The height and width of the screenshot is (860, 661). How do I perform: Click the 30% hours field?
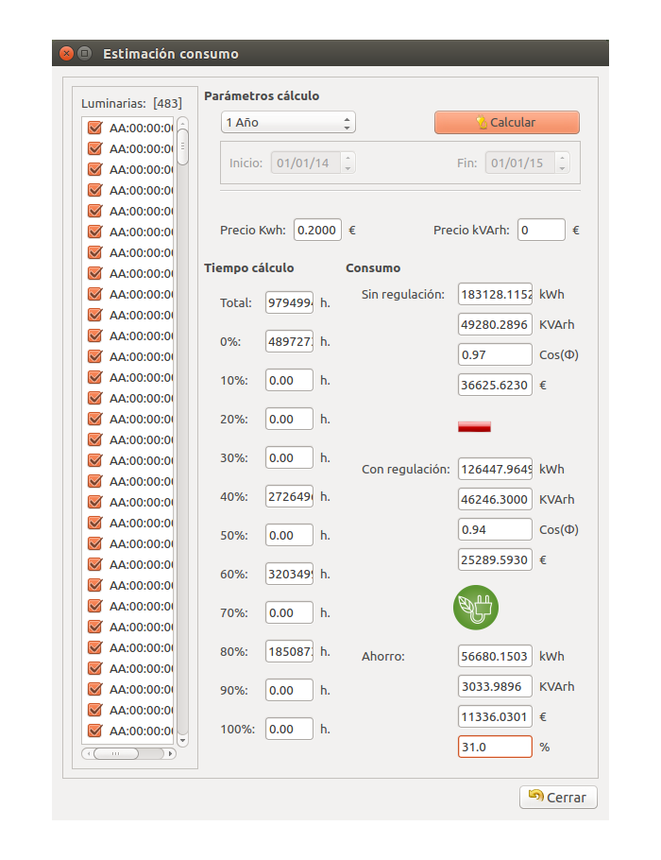point(289,457)
